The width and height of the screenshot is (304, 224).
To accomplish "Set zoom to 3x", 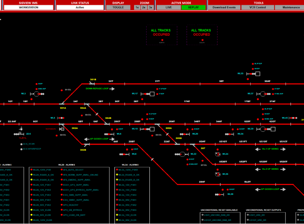I will pyautogui.click(x=150, y=7).
